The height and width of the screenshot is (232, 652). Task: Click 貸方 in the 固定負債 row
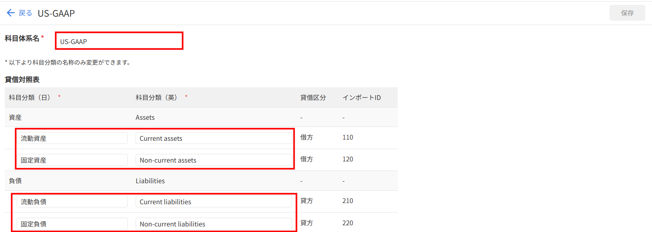307,223
